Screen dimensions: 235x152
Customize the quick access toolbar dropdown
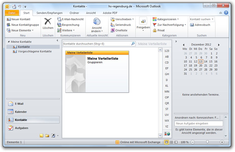[x=25, y=7]
